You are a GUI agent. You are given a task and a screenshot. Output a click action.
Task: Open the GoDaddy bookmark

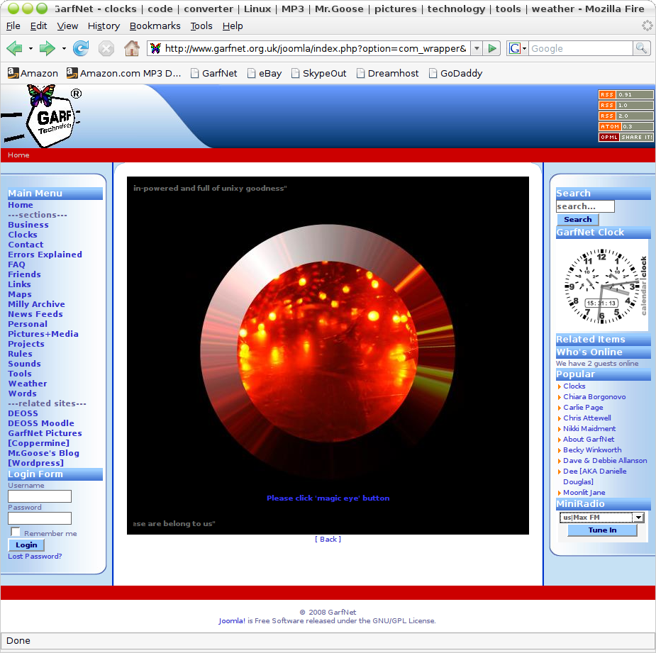(455, 73)
